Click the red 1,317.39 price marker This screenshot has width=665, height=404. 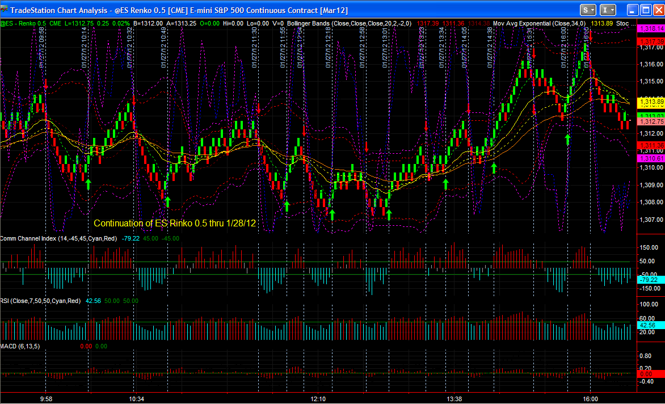pos(651,41)
